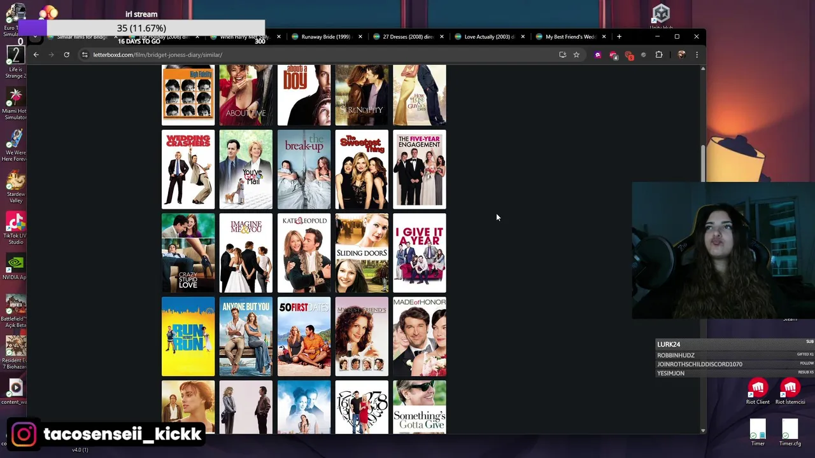The width and height of the screenshot is (815, 458).
Task: Open the Stardew Valley desktop icon
Action: [15, 187]
